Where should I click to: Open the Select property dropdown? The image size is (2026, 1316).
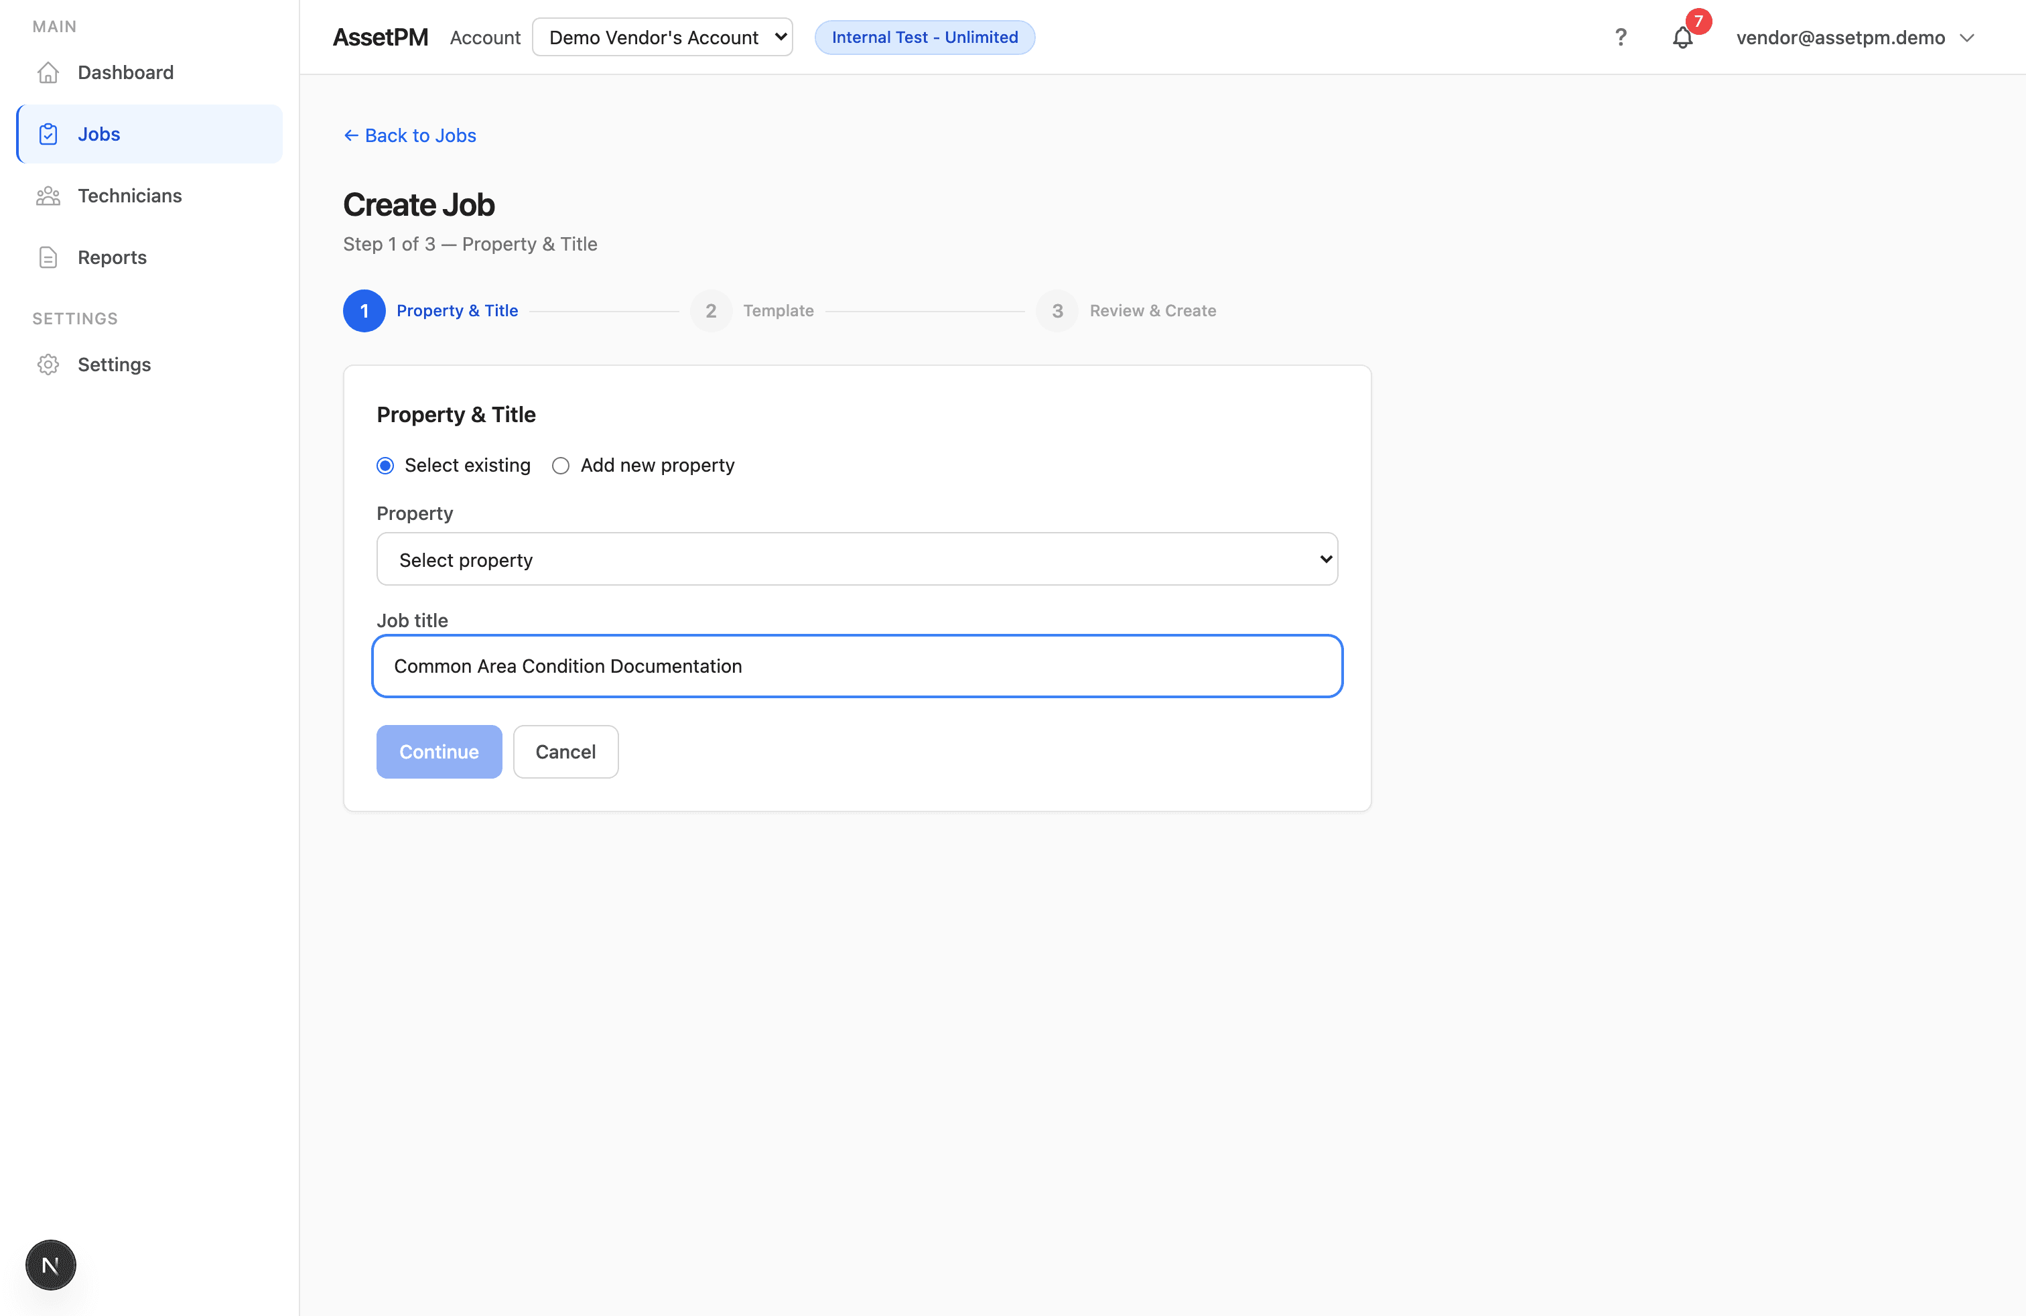click(x=857, y=560)
